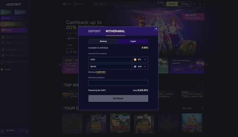Viewport: 238px width, 137px height.
Task: Close the withdrawal dialog
Action: [x=156, y=29]
